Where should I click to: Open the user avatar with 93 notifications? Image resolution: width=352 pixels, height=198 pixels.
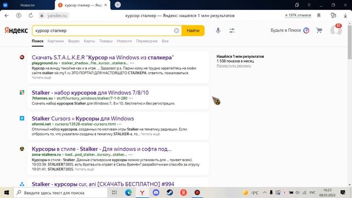pos(336,30)
